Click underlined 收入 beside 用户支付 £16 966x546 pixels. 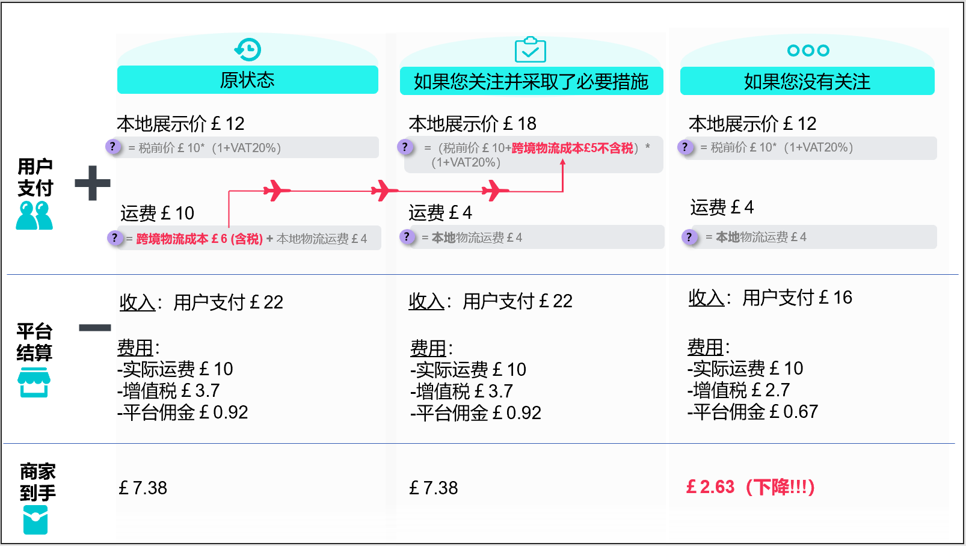click(706, 297)
